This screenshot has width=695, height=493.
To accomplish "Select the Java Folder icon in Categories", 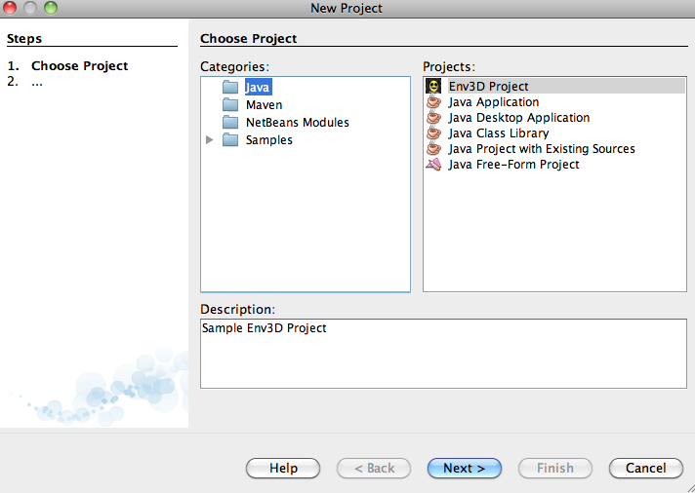I will [x=229, y=88].
